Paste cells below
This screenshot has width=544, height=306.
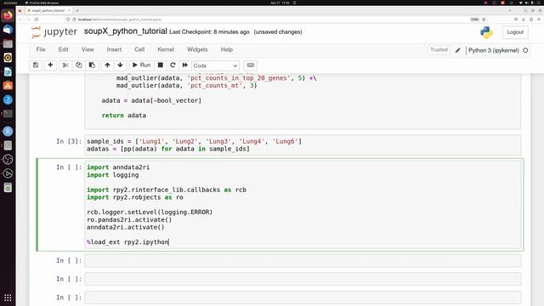pyautogui.click(x=92, y=65)
